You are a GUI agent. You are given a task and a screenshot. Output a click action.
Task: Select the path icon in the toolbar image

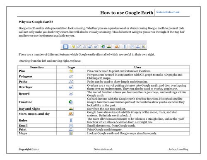84,47
